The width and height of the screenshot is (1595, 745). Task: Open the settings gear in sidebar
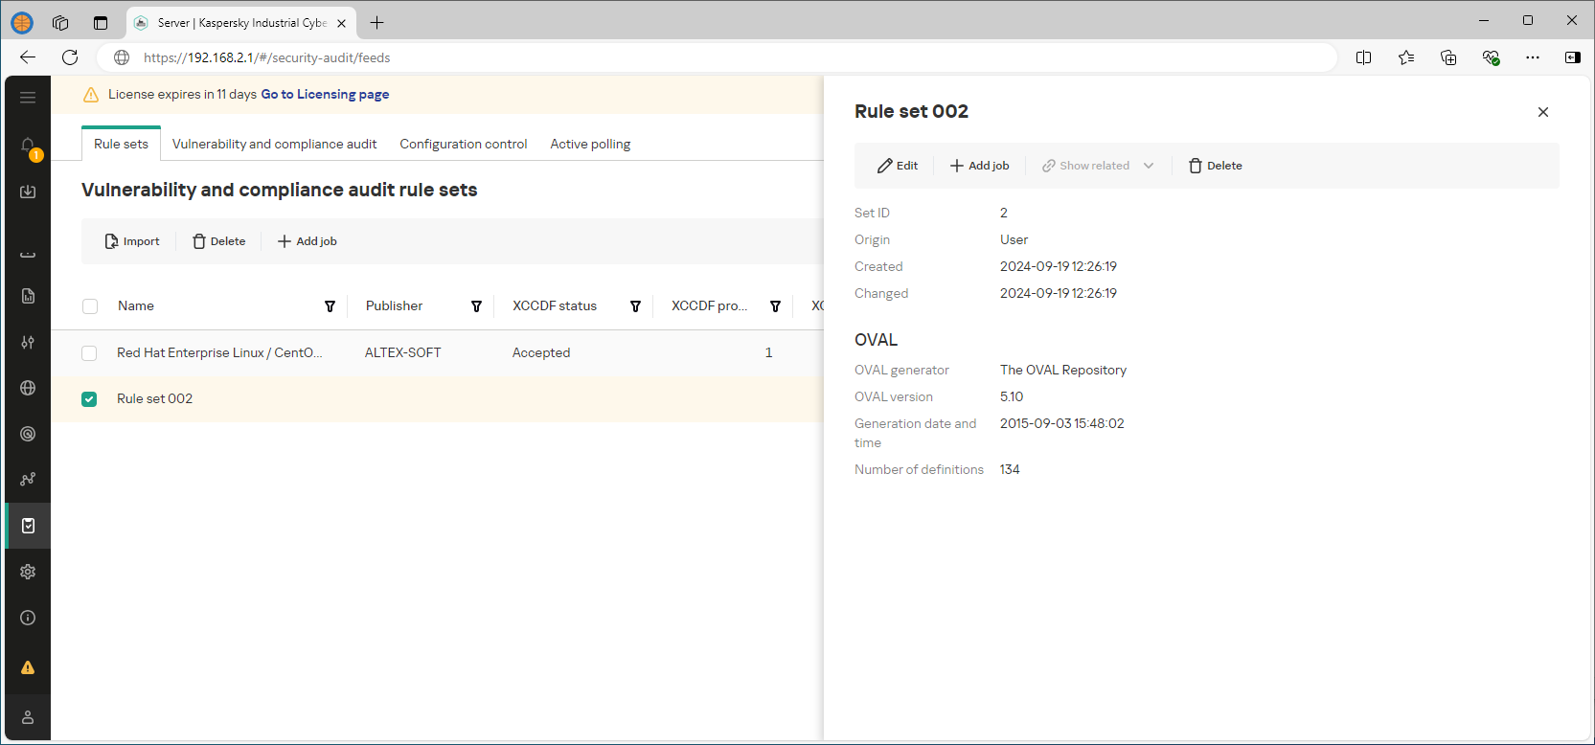[x=28, y=572]
